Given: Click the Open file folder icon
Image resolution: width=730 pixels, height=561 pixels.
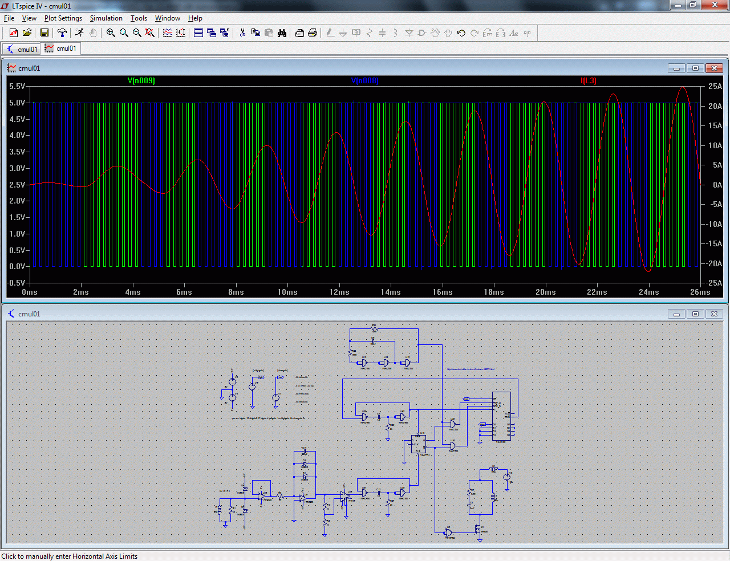Looking at the screenshot, I should tap(27, 33).
